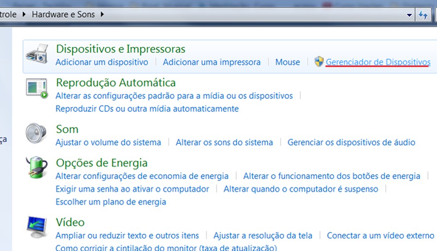The height and width of the screenshot is (251, 437).
Task: Click Conectar a um vídeo externo
Action: point(381,235)
